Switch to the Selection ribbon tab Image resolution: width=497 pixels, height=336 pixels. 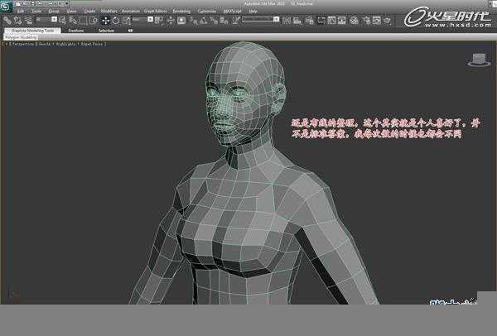(106, 31)
